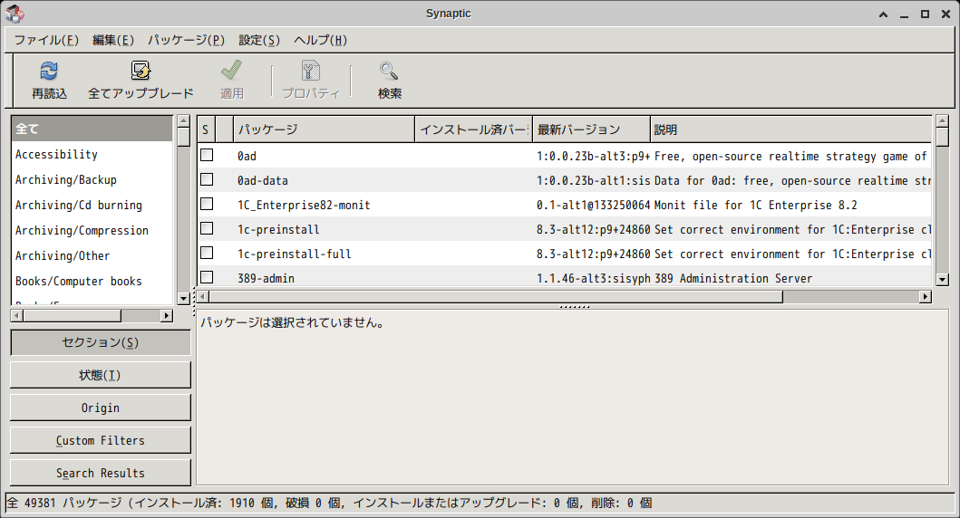Click the Reload (再読込) toolbar icon
The image size is (960, 518).
coord(49,71)
